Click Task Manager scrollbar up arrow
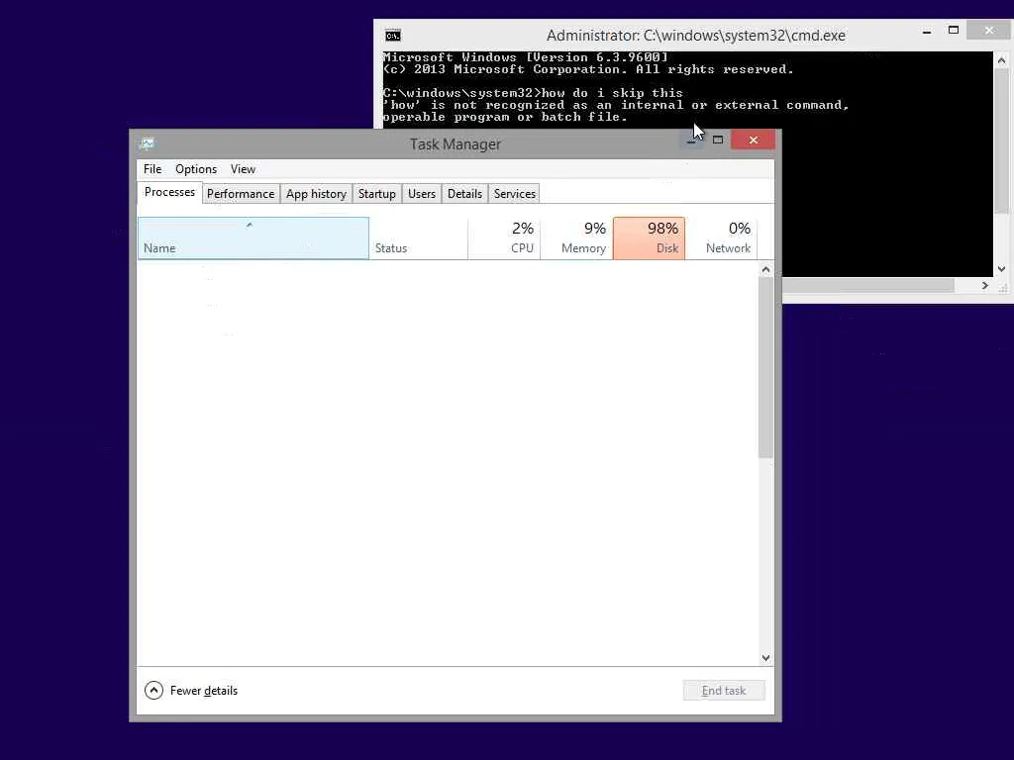This screenshot has height=760, width=1014. pos(765,269)
